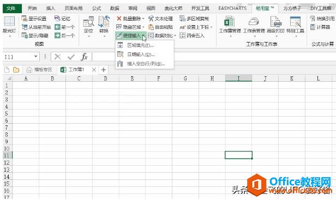Expand the 数据对比 dropdown arrow
The width and height of the screenshot is (336, 200).
point(175,36)
